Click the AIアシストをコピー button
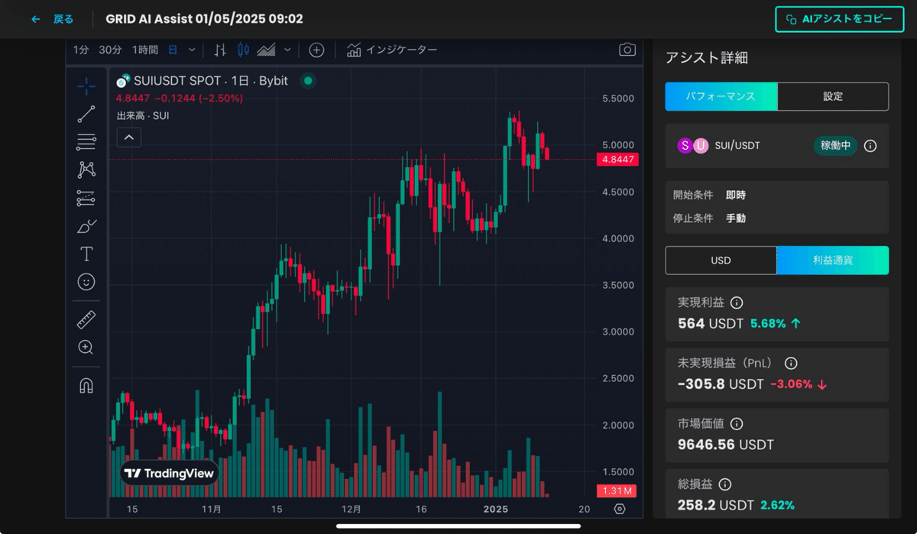Screen dimensions: 917x534 (840, 19)
